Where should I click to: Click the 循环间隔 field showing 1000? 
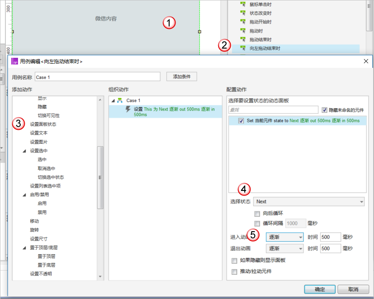click(x=296, y=224)
